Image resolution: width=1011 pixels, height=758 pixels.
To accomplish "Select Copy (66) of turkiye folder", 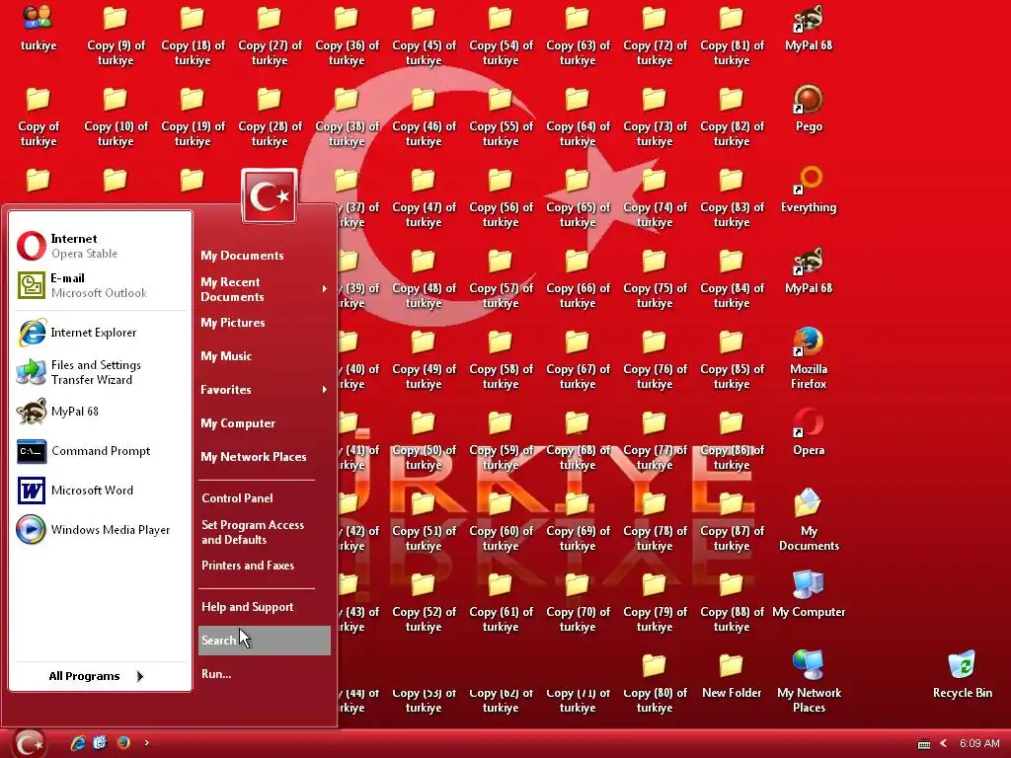I will click(x=577, y=277).
